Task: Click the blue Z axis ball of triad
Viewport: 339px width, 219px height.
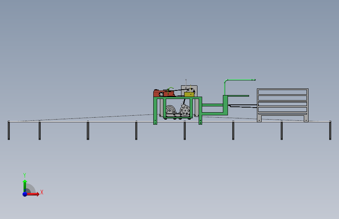Action: pos(25,194)
